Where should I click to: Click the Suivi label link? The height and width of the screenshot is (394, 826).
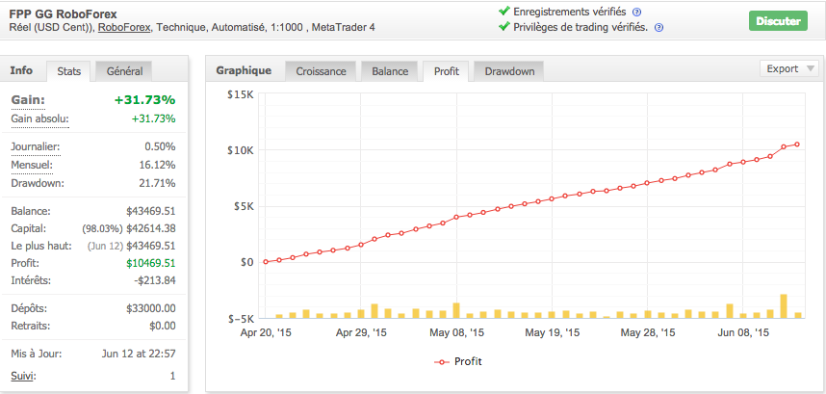[x=23, y=375]
